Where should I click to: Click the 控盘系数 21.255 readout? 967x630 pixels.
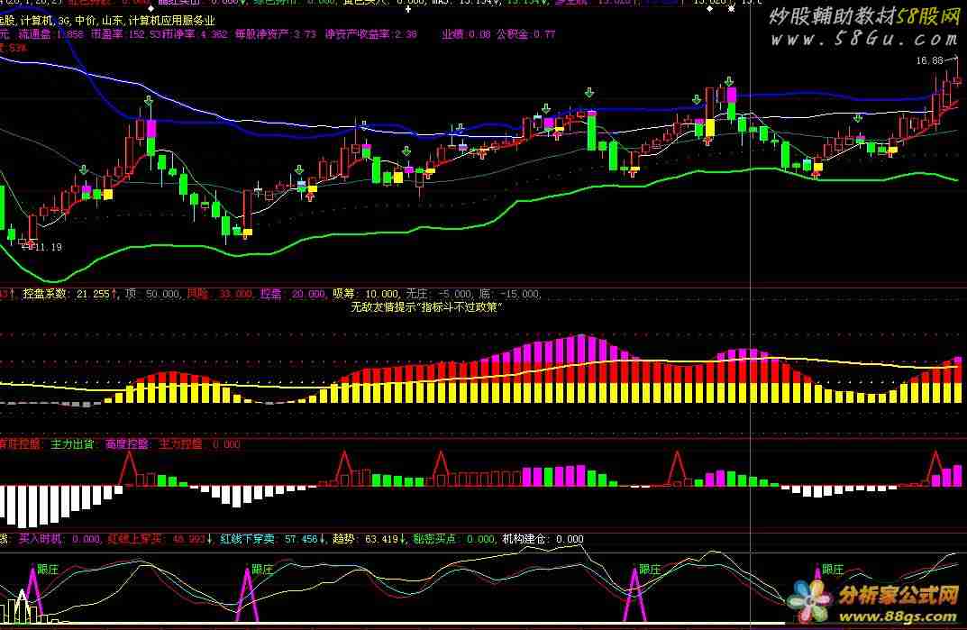coord(69,295)
